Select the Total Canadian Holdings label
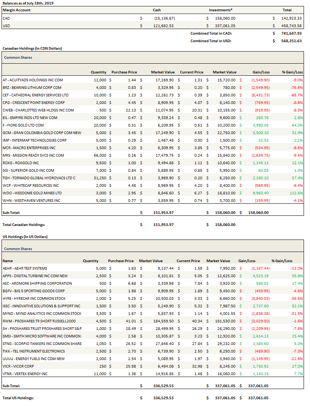Screen dimensions: 310x406 point(24,225)
